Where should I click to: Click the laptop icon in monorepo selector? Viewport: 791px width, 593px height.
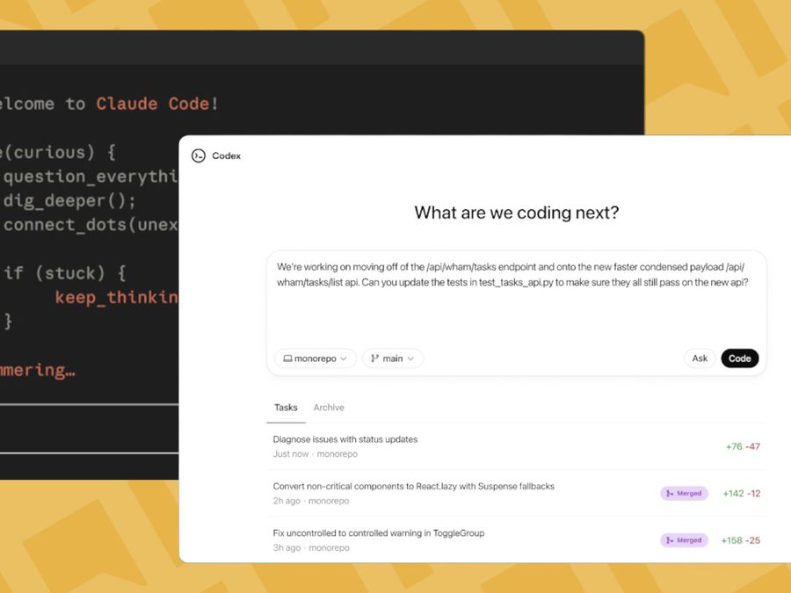point(287,358)
